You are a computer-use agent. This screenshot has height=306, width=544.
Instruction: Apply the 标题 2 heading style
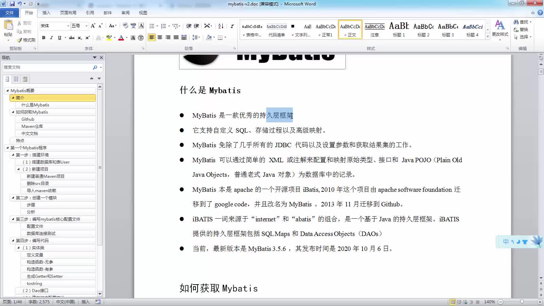coord(423,29)
